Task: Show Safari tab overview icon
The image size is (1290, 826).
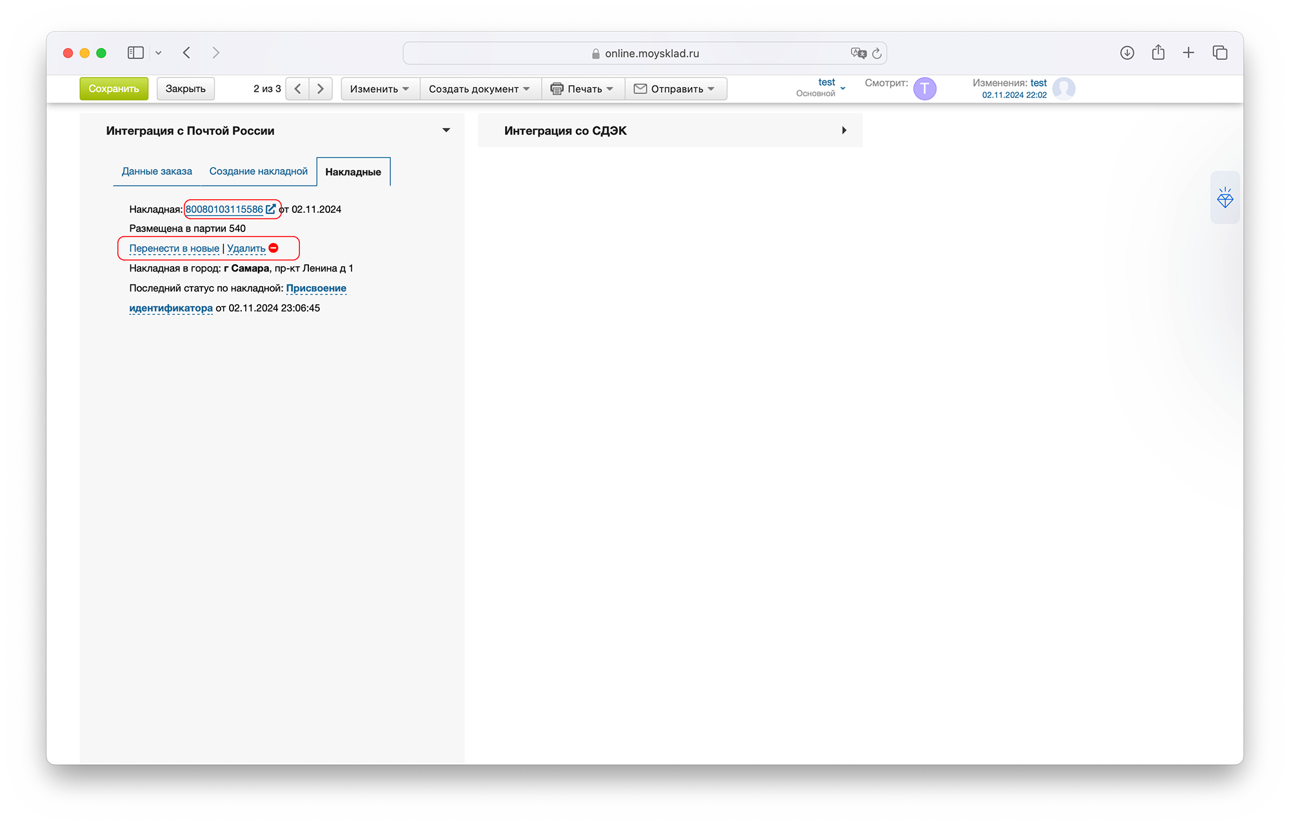Action: pos(1220,53)
